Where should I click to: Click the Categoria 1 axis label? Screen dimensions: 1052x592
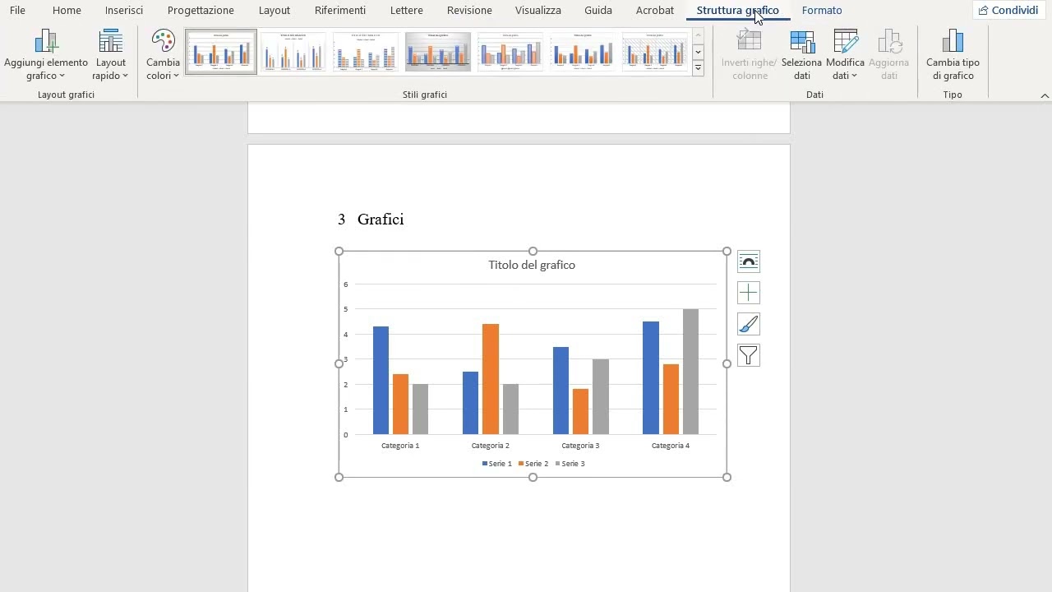click(400, 446)
